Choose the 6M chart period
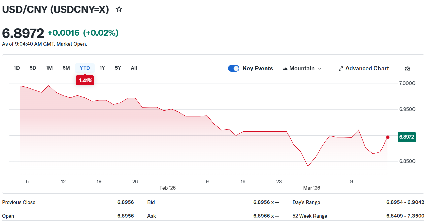 (x=66, y=68)
